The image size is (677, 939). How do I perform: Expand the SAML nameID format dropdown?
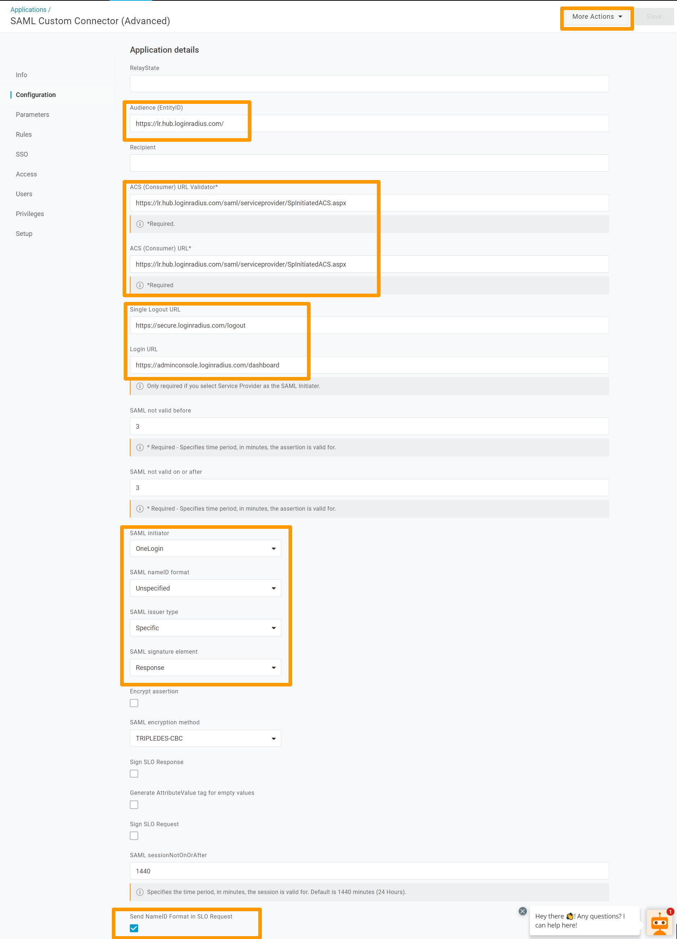click(x=205, y=588)
